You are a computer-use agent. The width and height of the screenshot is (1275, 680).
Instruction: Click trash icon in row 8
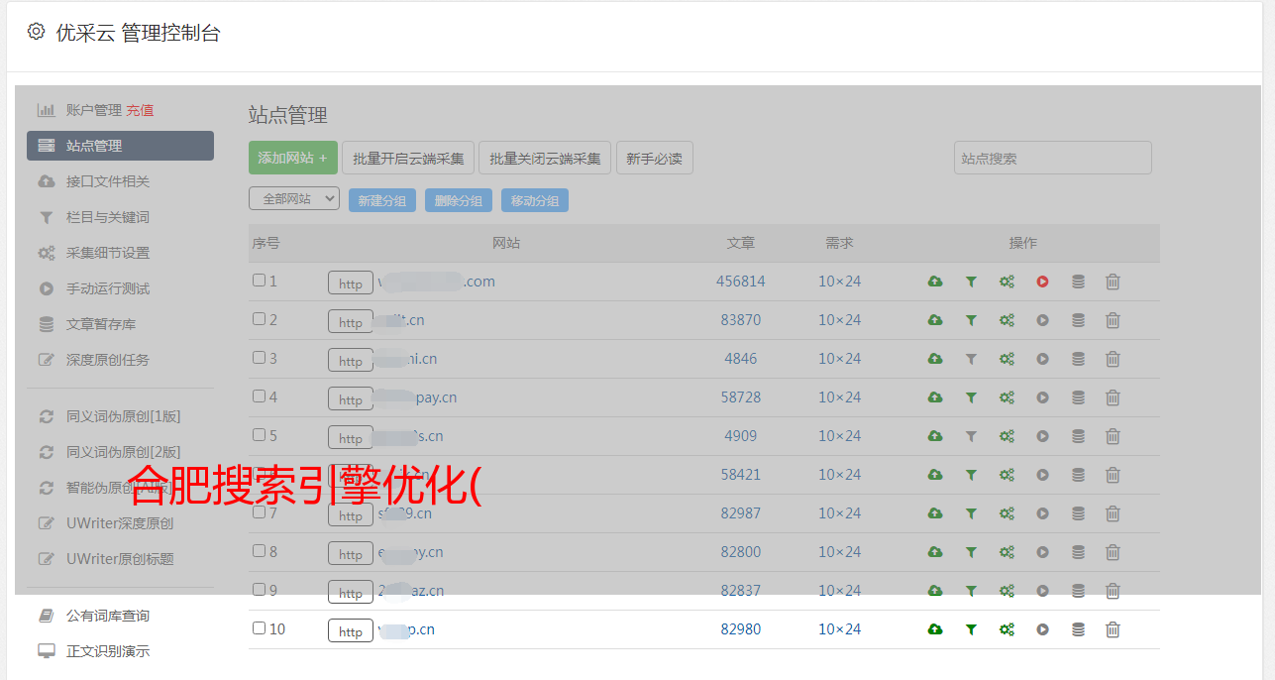(x=1113, y=552)
